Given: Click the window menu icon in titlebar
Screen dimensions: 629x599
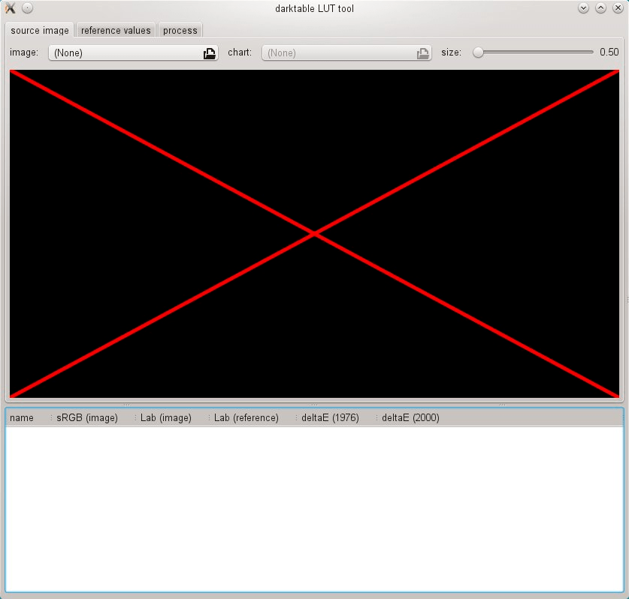Looking at the screenshot, I should coord(9,8).
